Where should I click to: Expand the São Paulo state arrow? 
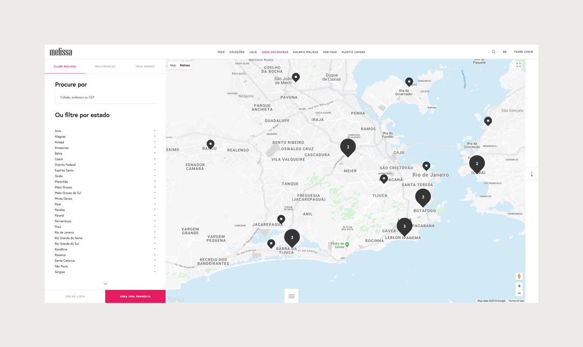point(155,266)
